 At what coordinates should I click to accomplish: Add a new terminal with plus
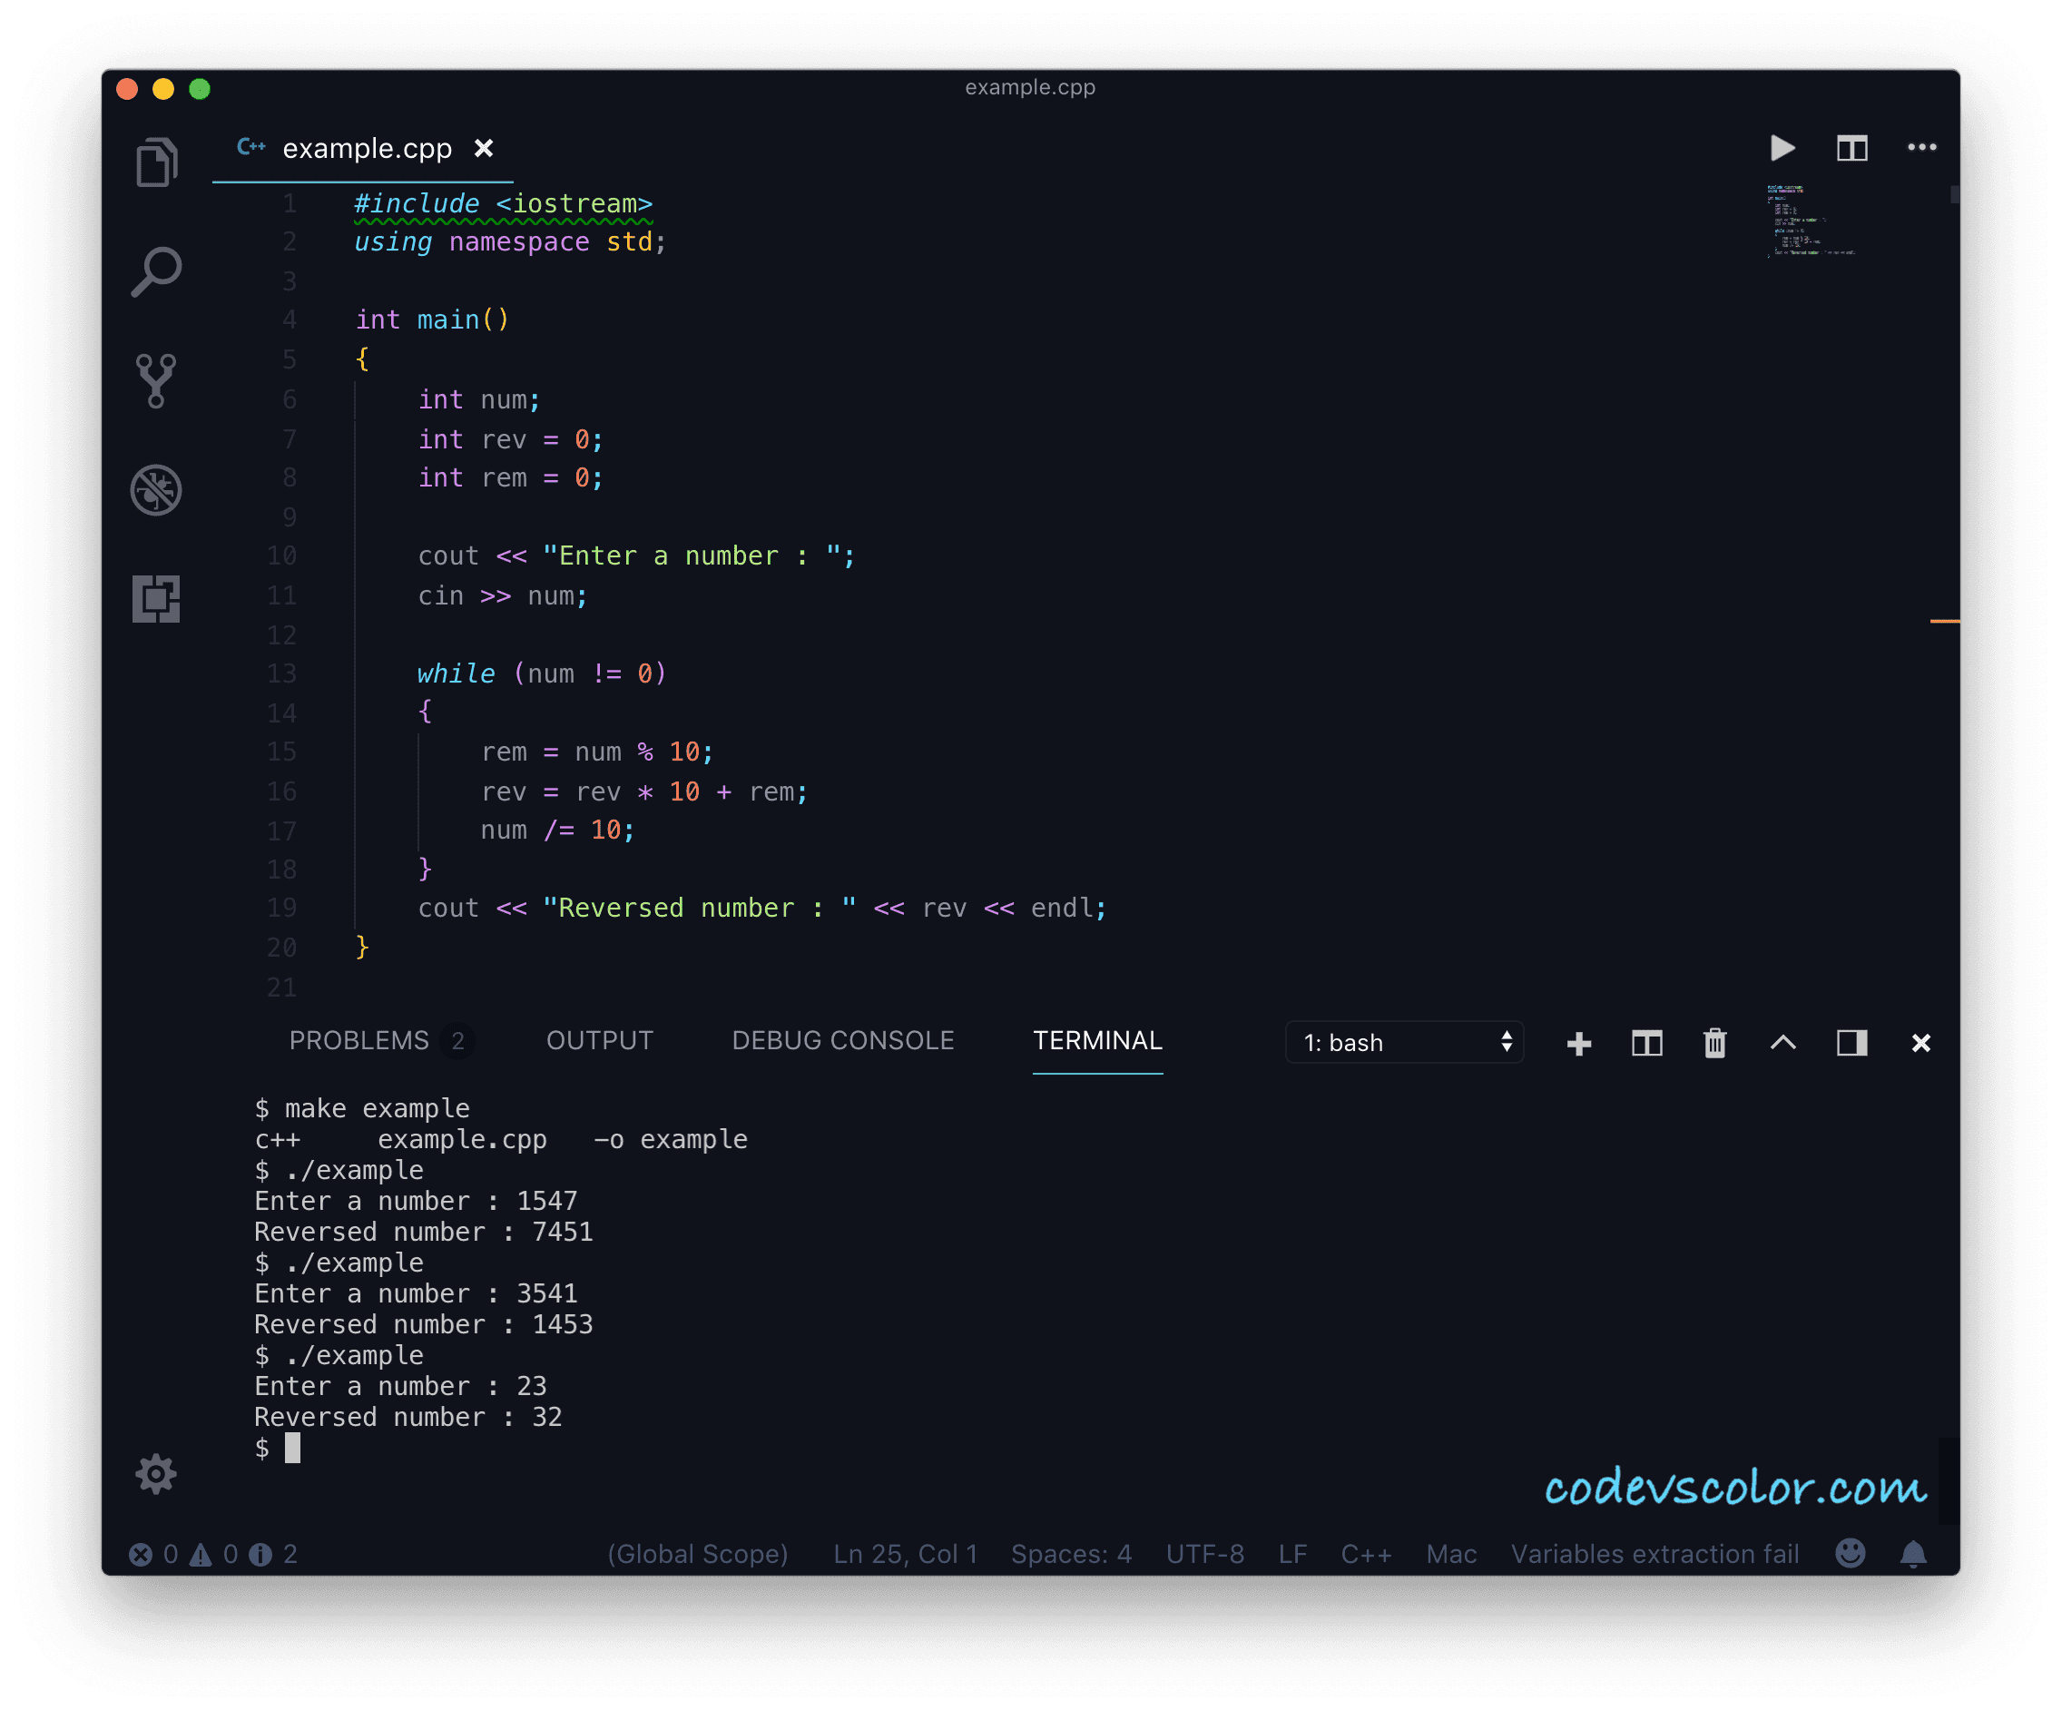point(1579,1043)
